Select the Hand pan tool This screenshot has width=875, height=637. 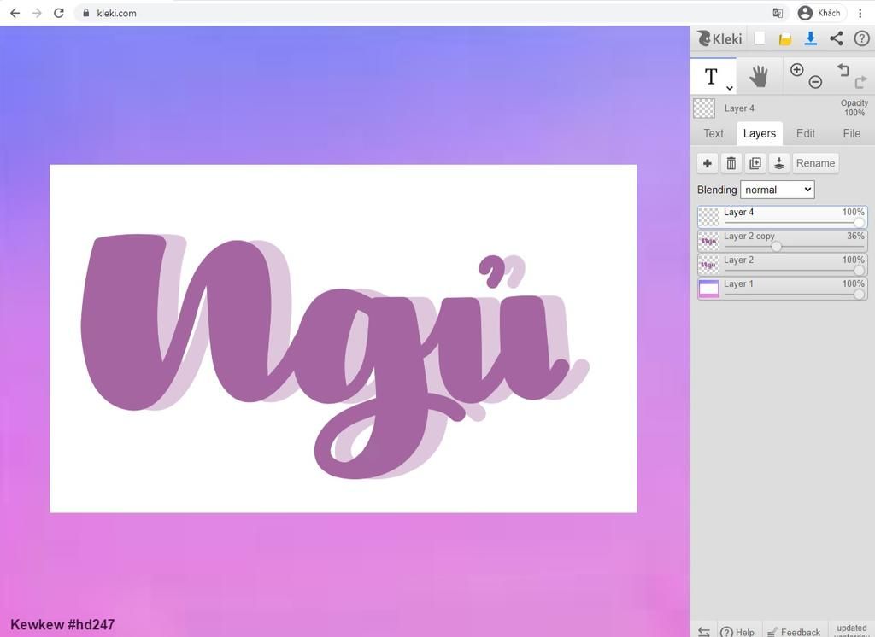click(759, 76)
